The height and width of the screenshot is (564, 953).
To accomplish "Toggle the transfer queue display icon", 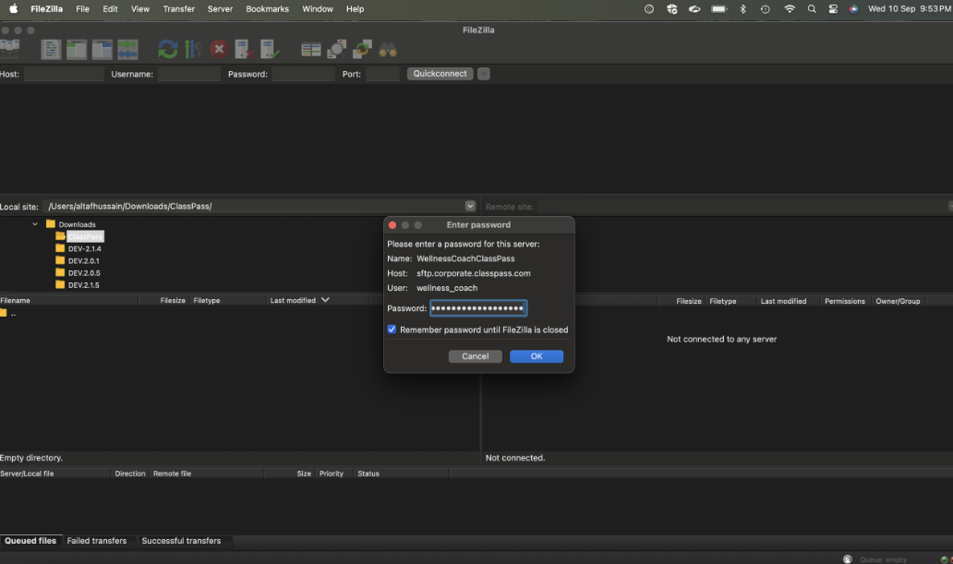I will 127,49.
